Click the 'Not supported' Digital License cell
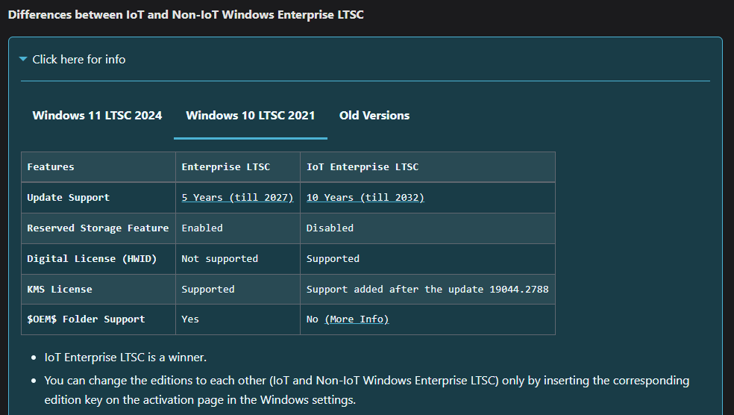The width and height of the screenshot is (734, 415). tap(219, 259)
